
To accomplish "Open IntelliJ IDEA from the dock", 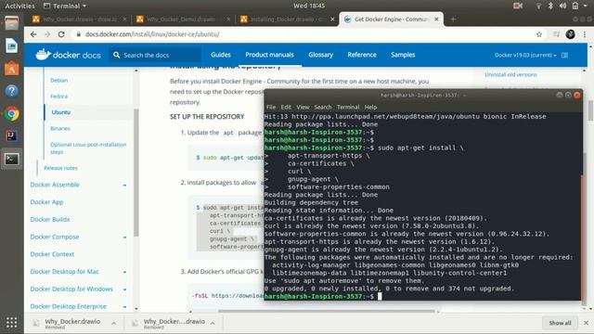I will pos(11,136).
